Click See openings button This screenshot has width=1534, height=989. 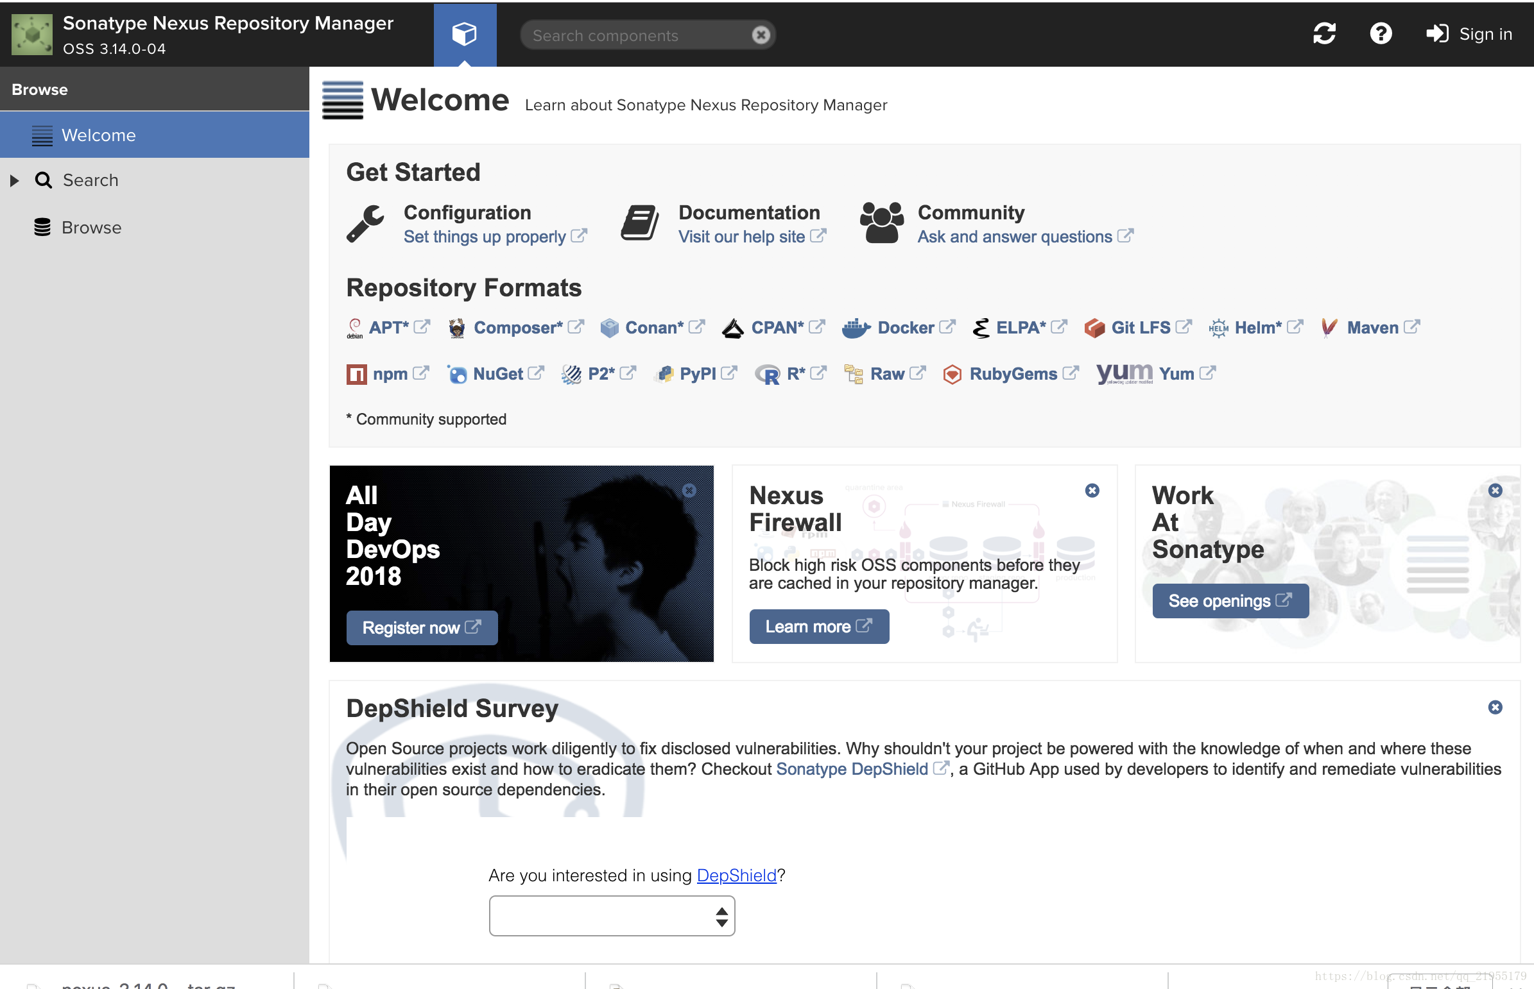(x=1230, y=601)
